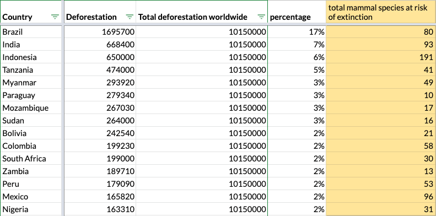Click worldwide total 10150000 in Brazil row
The height and width of the screenshot is (216, 436).
(202, 32)
